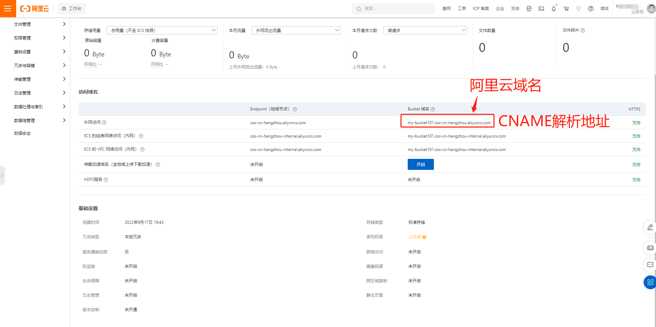Viewport: 656px width, 327px height.
Task: Open the user avatar menu
Action: pyautogui.click(x=651, y=9)
